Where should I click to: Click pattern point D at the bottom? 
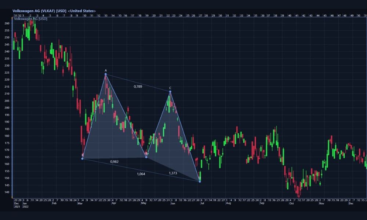[x=200, y=181]
